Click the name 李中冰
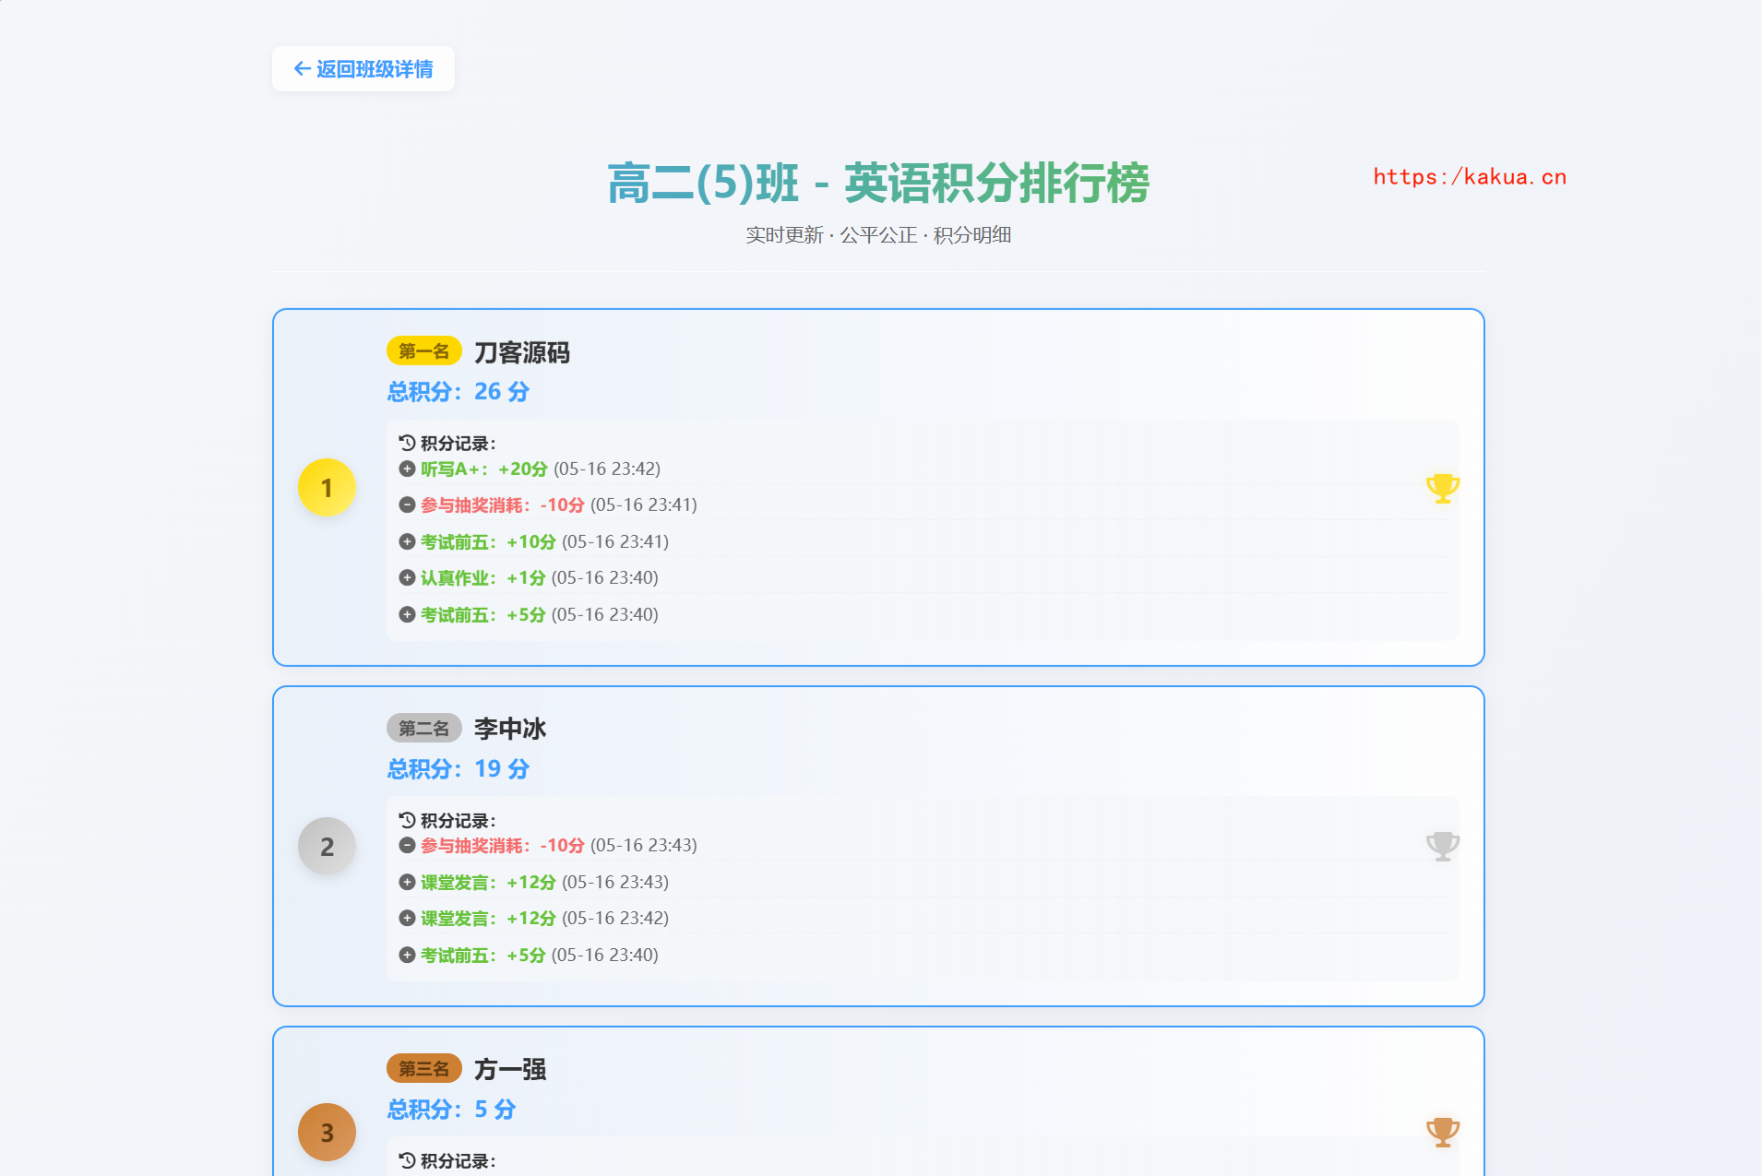1763x1176 pixels. pyautogui.click(x=510, y=730)
